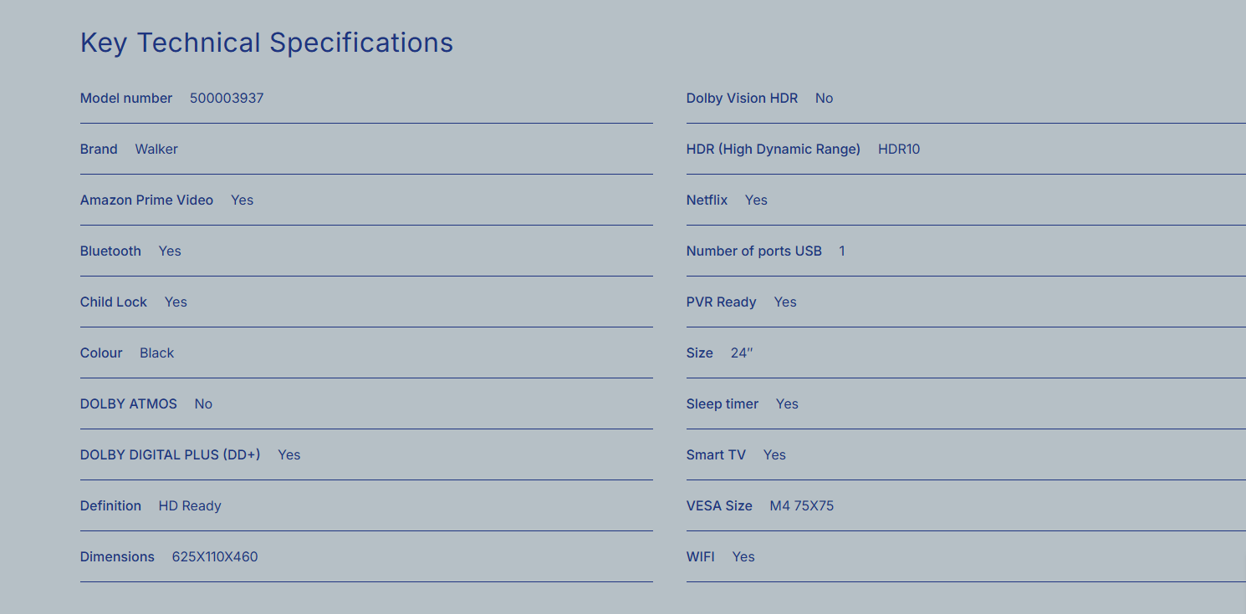Select the model number 500003937

pyautogui.click(x=227, y=99)
